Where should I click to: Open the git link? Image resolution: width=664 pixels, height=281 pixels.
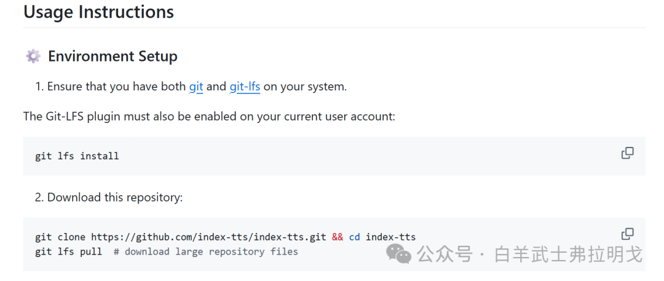pos(196,87)
